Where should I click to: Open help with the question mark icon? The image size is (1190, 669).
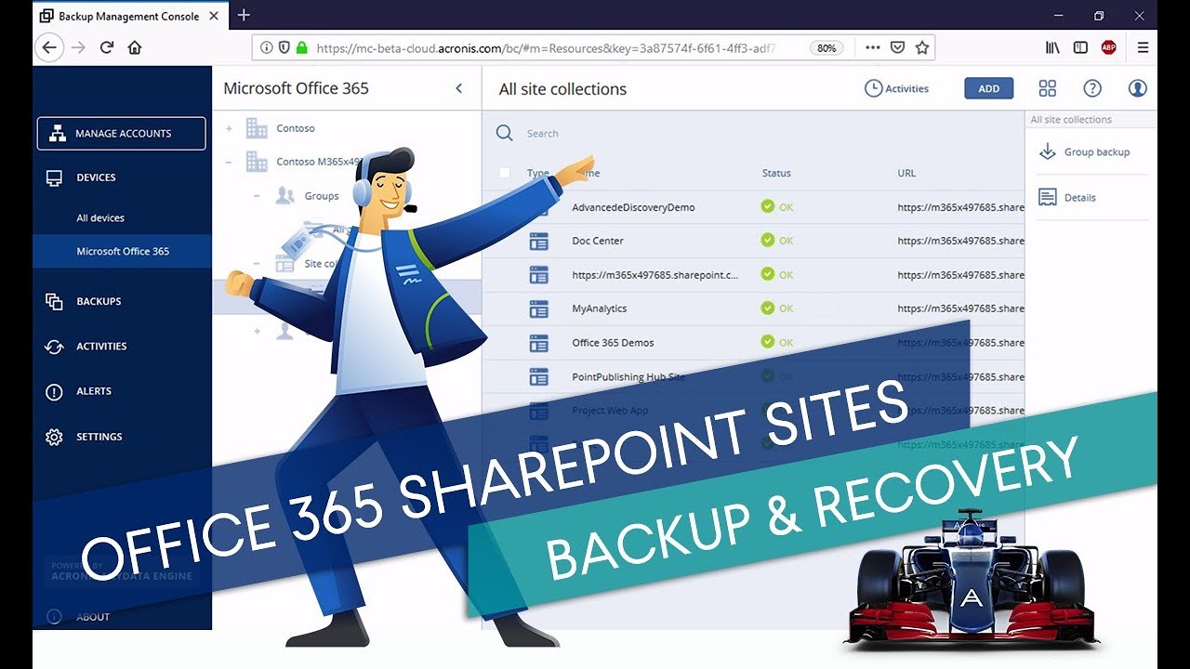pos(1092,88)
